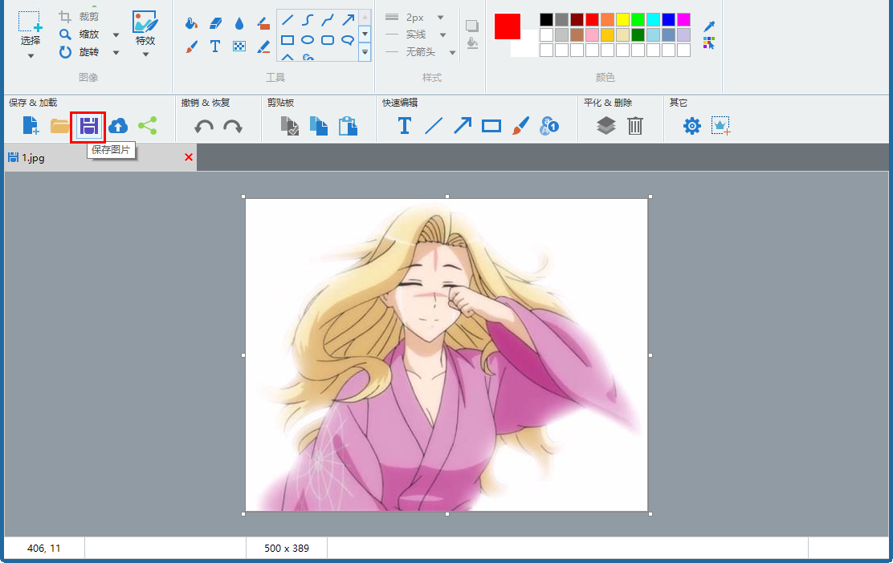Pick the cyan color swatch
This screenshot has width=893, height=563.
click(x=653, y=20)
